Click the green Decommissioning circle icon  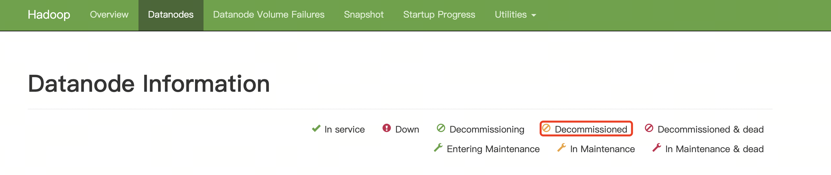click(x=441, y=128)
